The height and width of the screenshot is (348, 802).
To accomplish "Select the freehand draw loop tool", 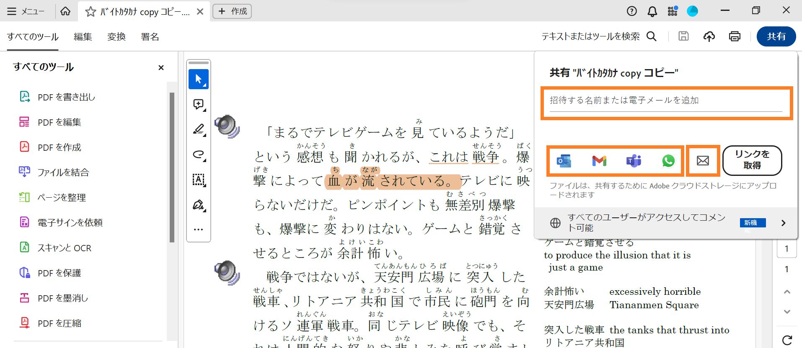I will (x=199, y=155).
